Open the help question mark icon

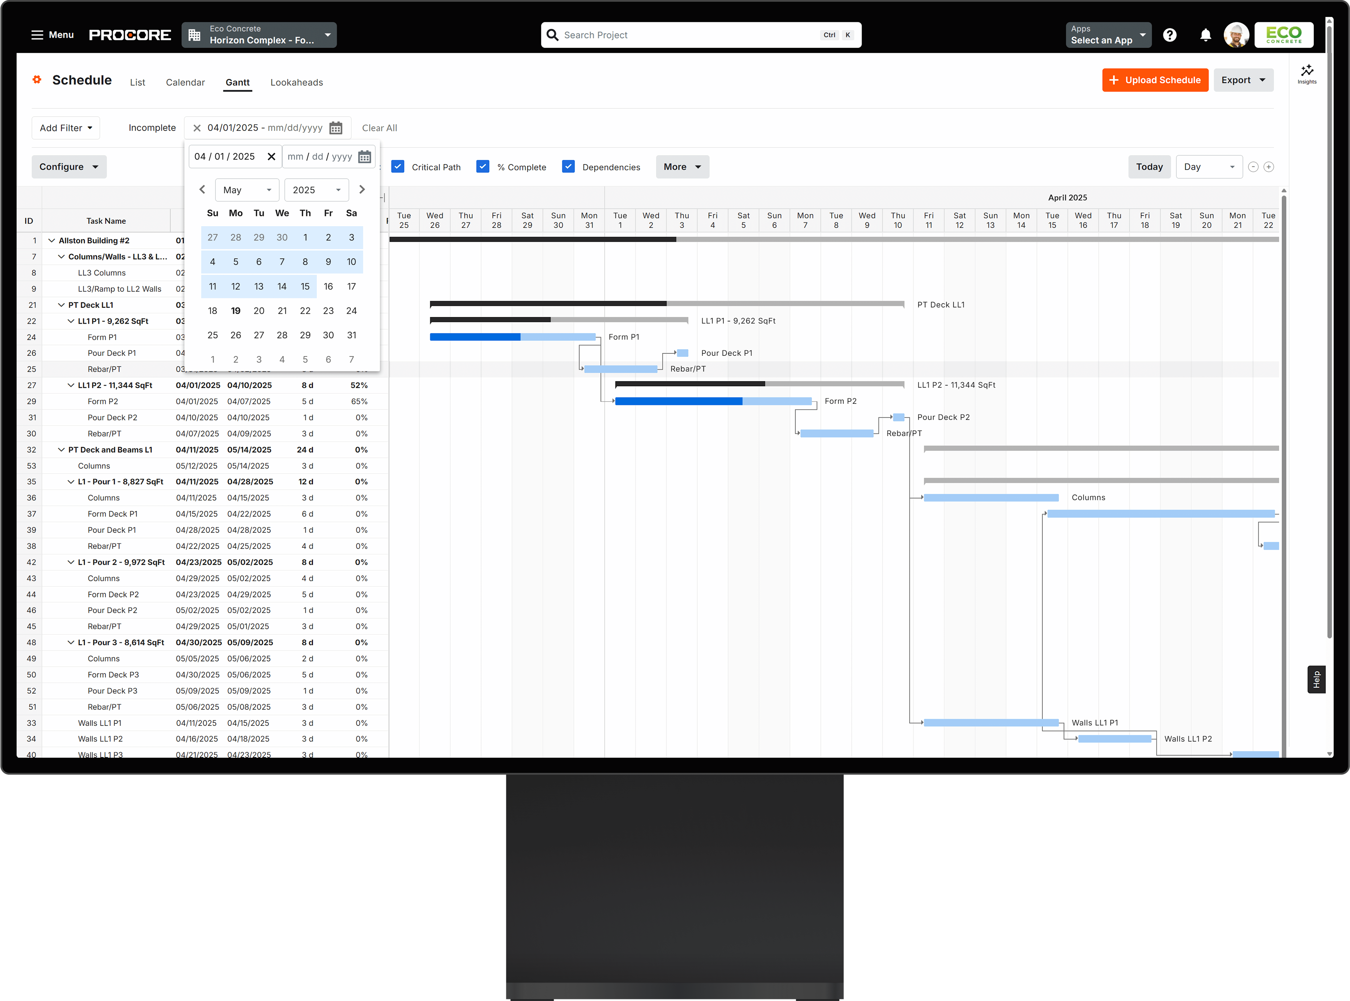coord(1170,34)
